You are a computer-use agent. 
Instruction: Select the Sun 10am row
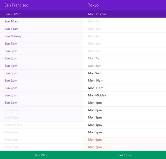(x=41, y=21)
